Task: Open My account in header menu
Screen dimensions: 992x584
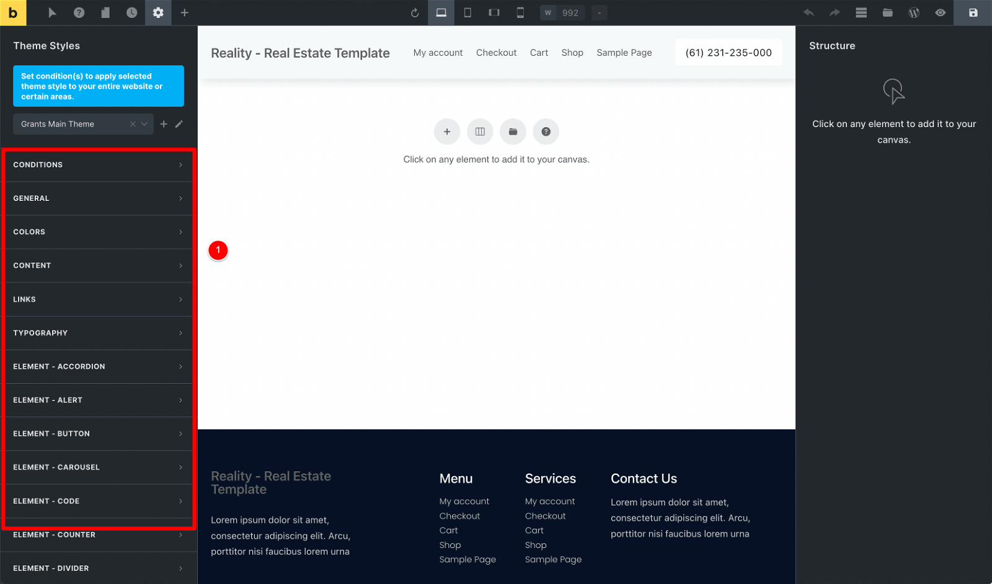Action: pos(438,53)
